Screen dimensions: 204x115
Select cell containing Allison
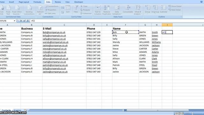tap(125, 58)
